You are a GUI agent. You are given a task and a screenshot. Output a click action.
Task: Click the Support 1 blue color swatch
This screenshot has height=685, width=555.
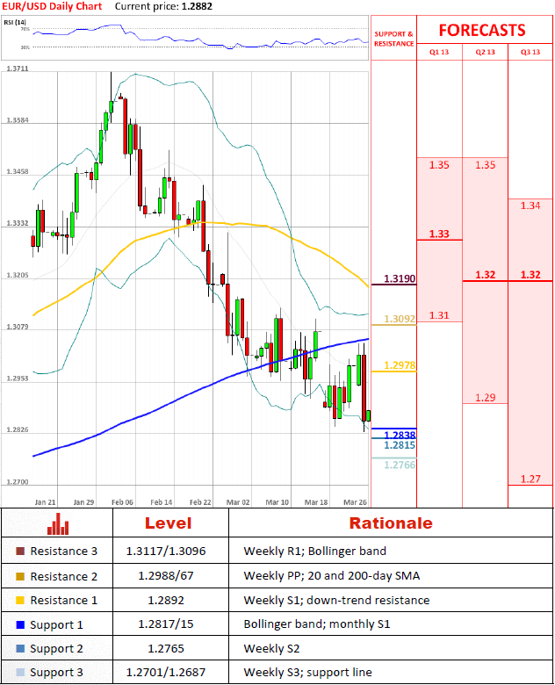(x=20, y=624)
